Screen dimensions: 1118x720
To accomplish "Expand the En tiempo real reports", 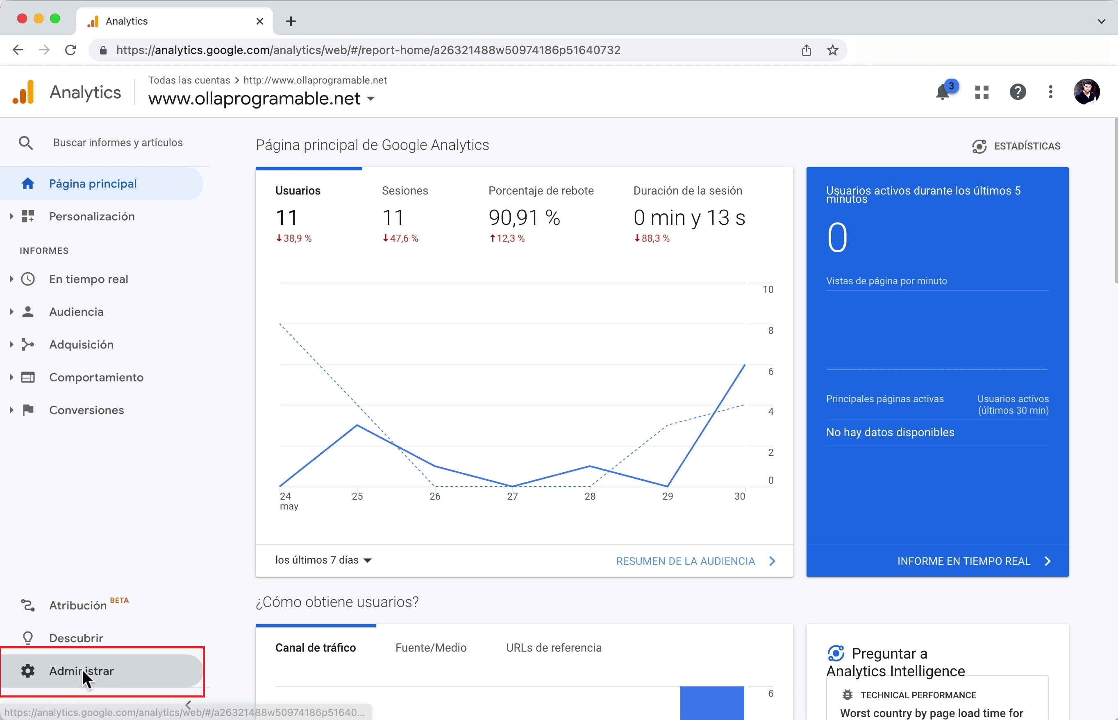I will point(11,279).
